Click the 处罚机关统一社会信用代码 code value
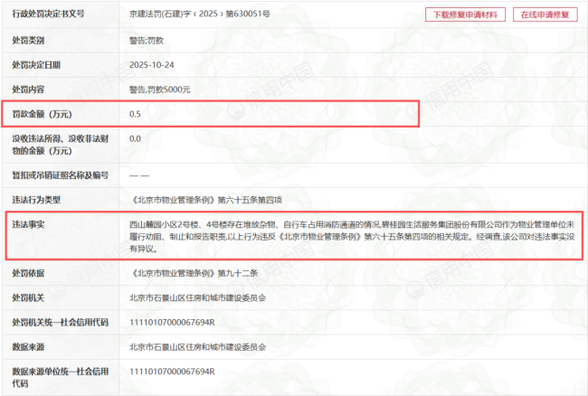This screenshot has width=588, height=396. (172, 322)
